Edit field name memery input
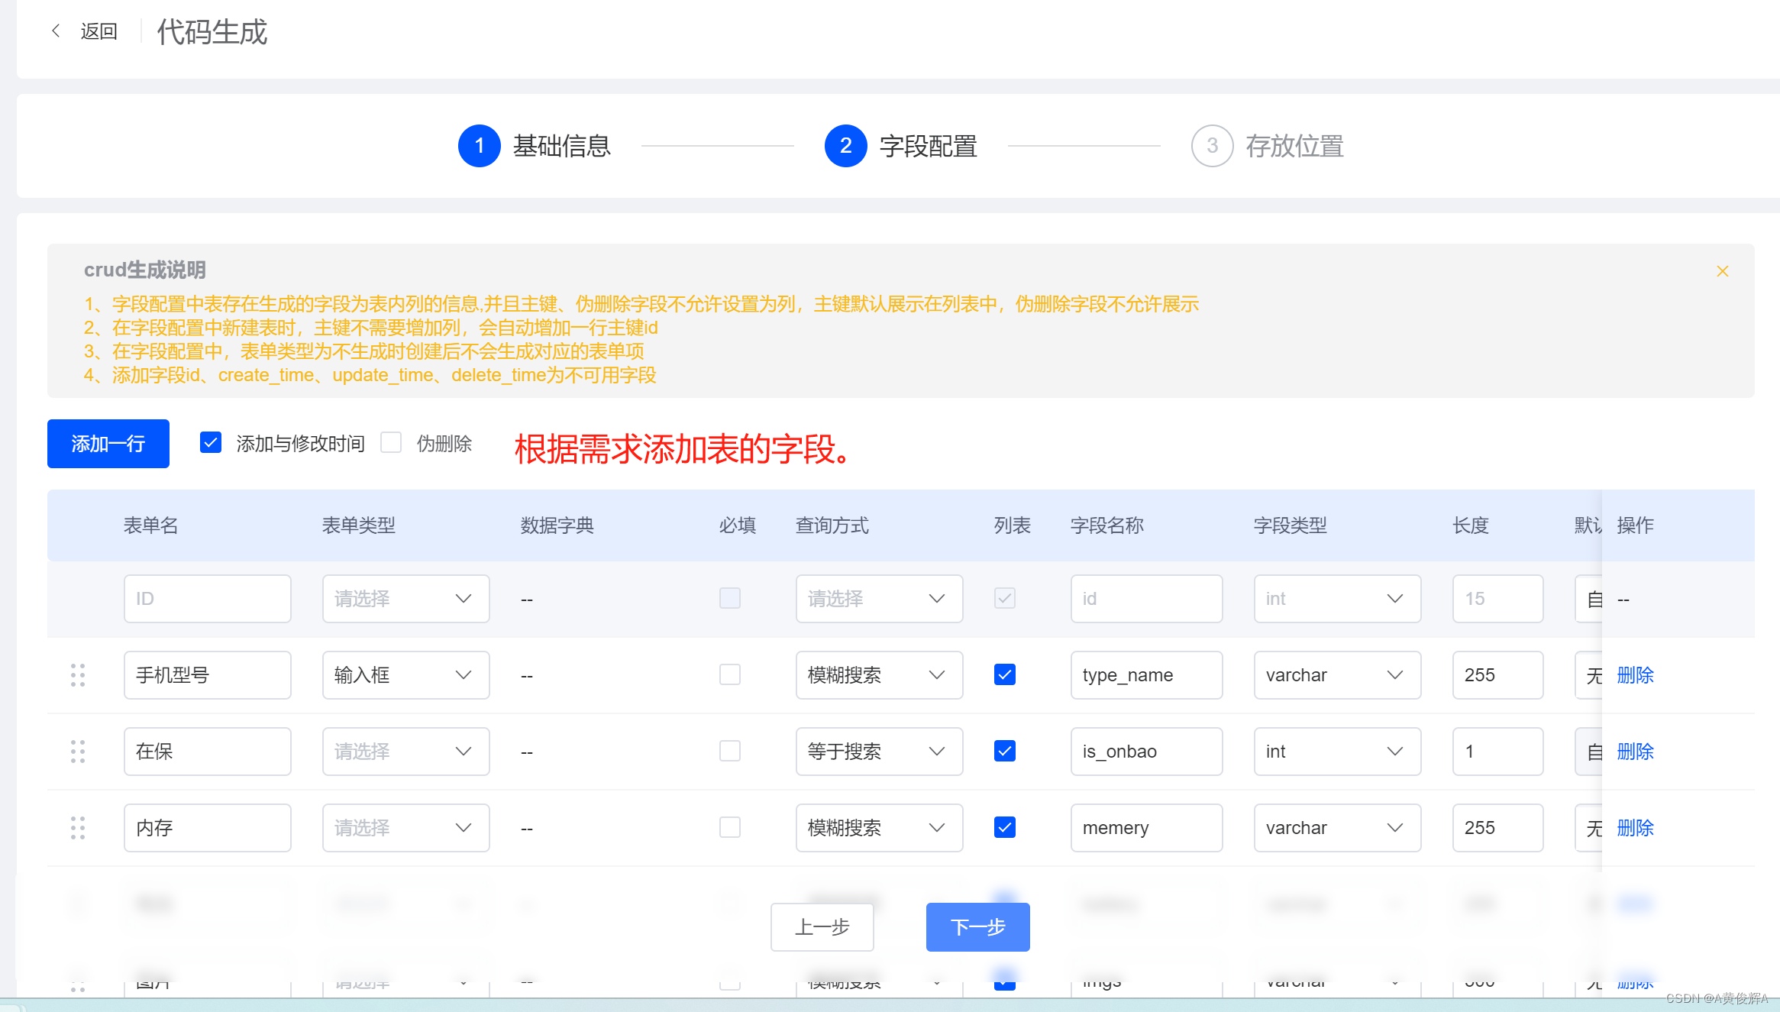1780x1012 pixels. click(x=1146, y=828)
